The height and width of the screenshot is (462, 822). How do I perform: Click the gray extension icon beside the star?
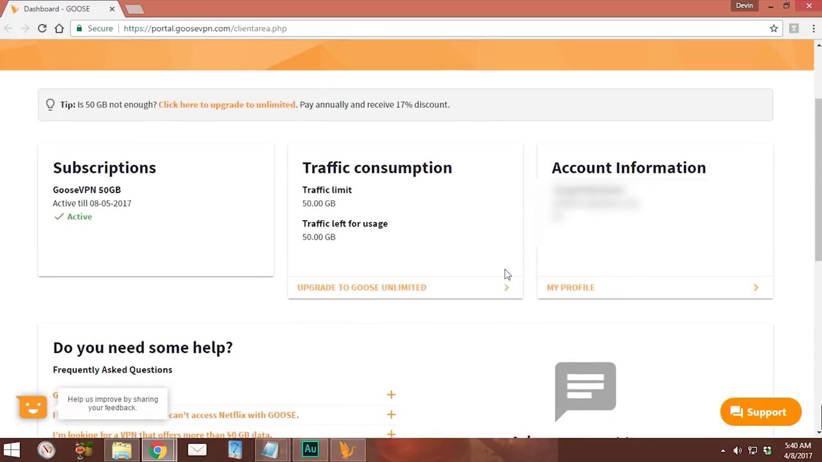(x=794, y=28)
